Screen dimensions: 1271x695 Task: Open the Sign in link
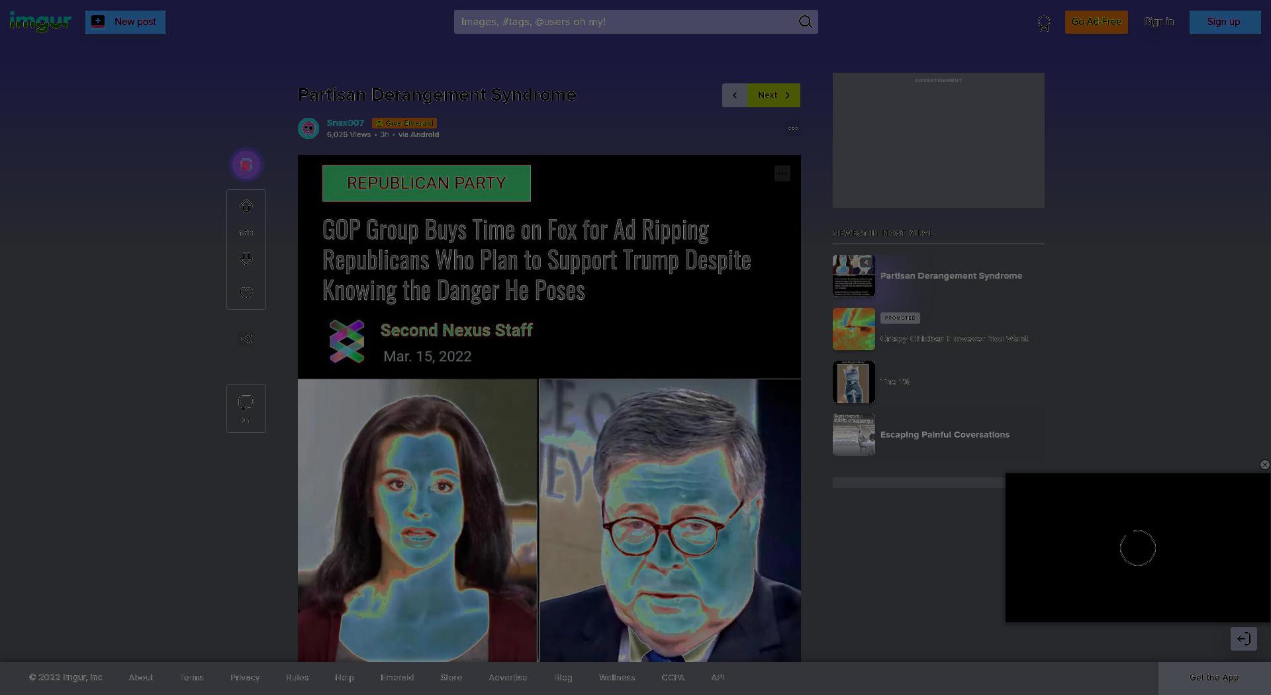click(x=1158, y=22)
